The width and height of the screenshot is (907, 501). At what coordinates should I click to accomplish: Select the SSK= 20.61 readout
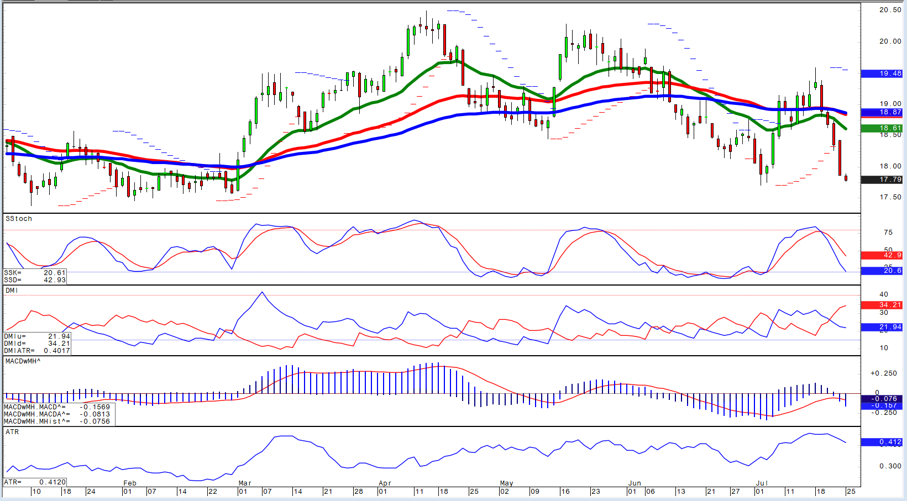[x=35, y=273]
